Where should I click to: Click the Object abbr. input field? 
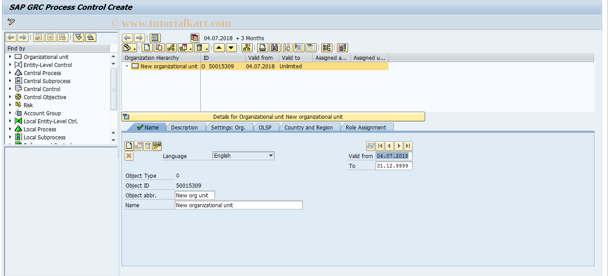pos(195,195)
